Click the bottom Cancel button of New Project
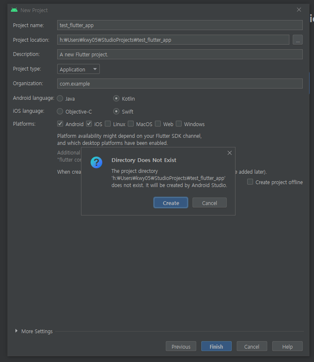The width and height of the screenshot is (314, 362). coord(252,346)
